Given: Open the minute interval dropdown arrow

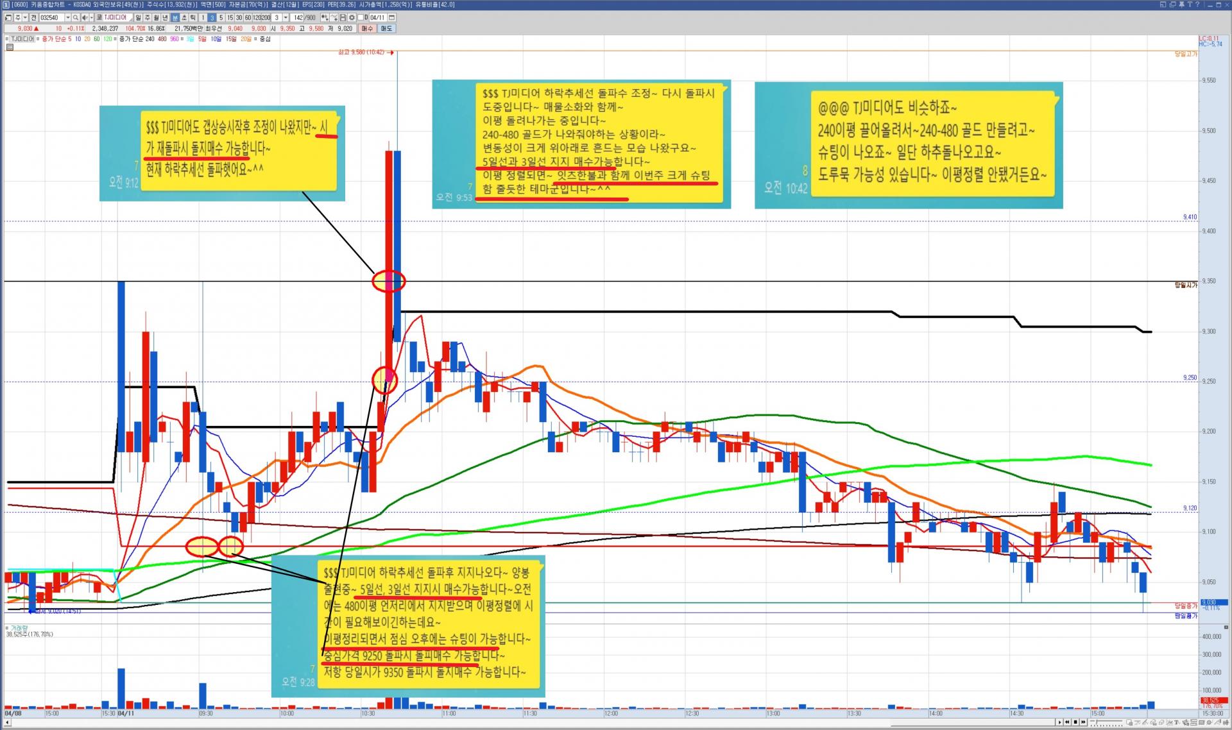Looking at the screenshot, I should pos(286,17).
